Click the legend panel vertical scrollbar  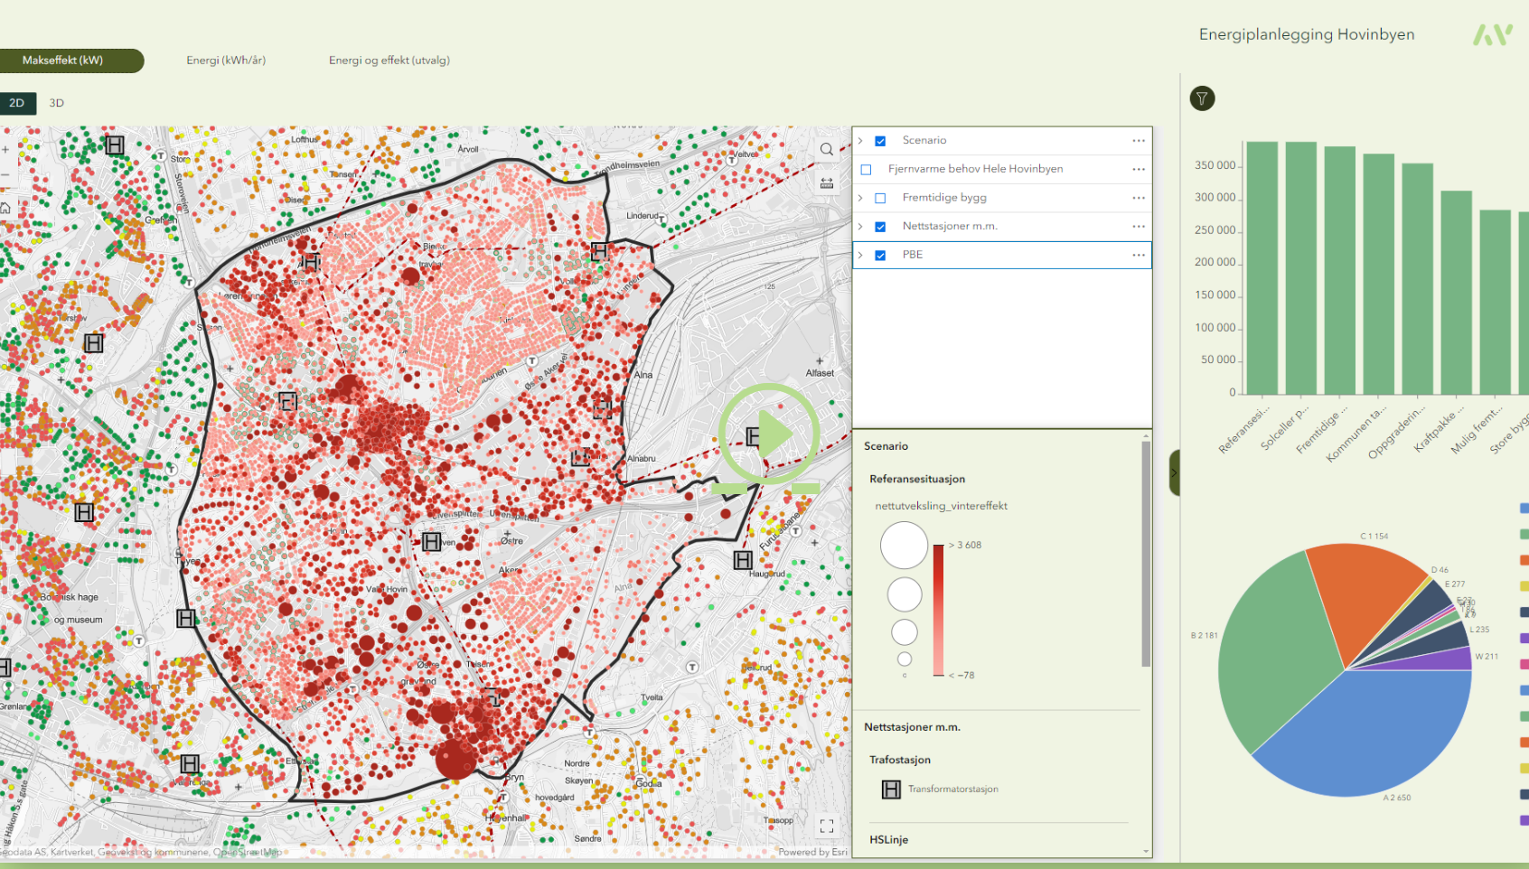1146,553
